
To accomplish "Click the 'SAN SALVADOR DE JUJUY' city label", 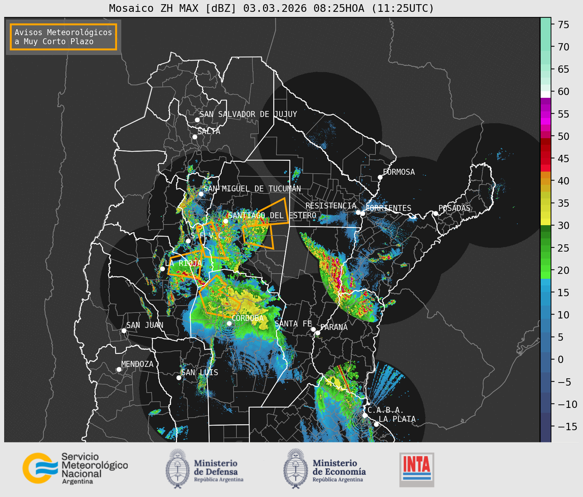I will click(248, 114).
